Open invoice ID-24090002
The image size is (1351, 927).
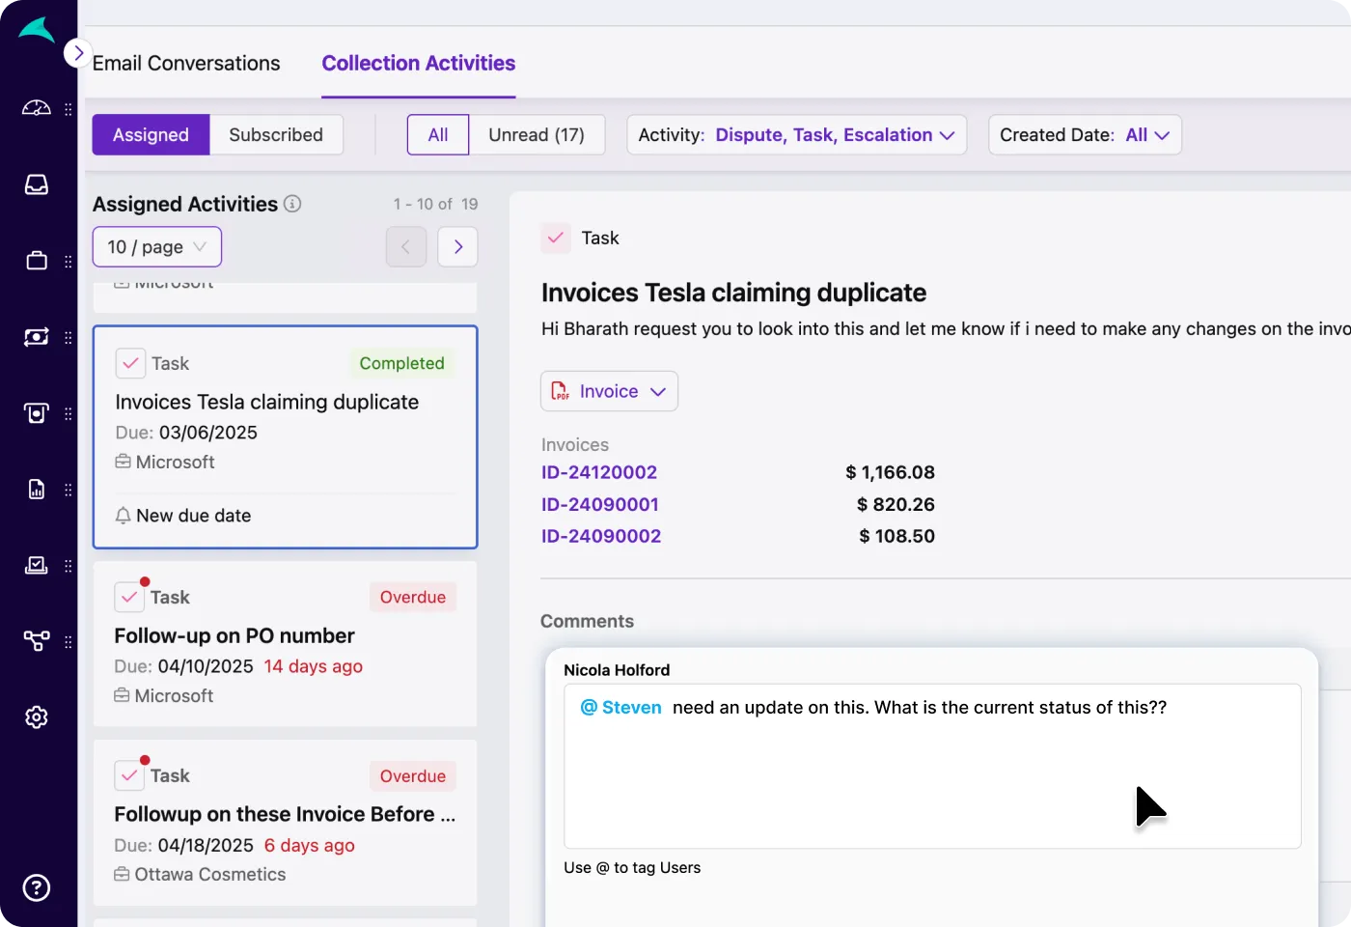601,536
